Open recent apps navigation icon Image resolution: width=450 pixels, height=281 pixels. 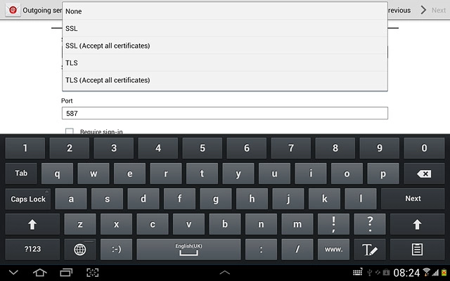click(x=66, y=273)
